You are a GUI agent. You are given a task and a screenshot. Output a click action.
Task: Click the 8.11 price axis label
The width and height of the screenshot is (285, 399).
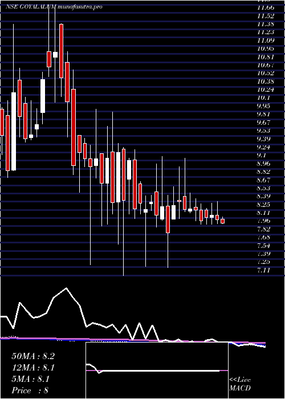pos(264,213)
